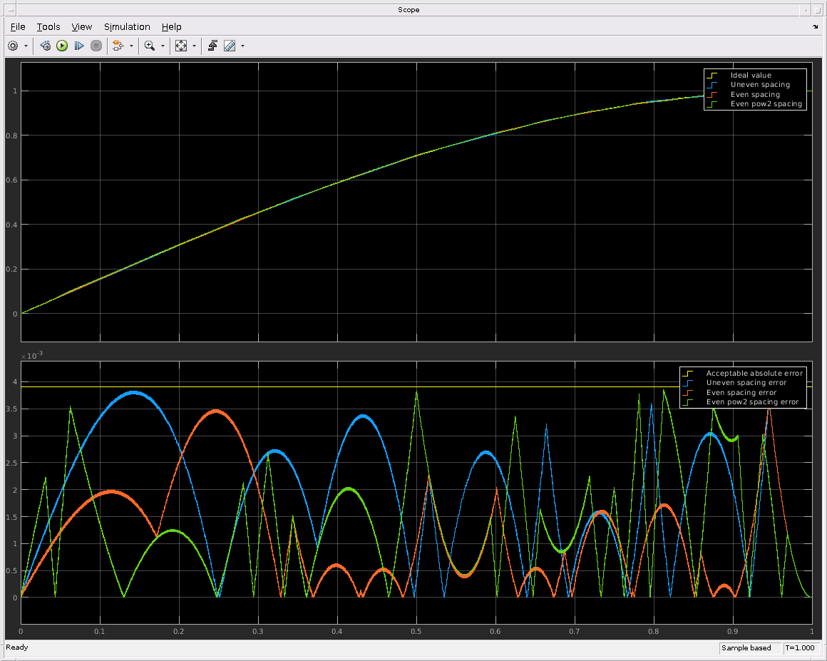Expand the measurements dropdown arrow
Image resolution: width=827 pixels, height=661 pixels.
[x=243, y=46]
